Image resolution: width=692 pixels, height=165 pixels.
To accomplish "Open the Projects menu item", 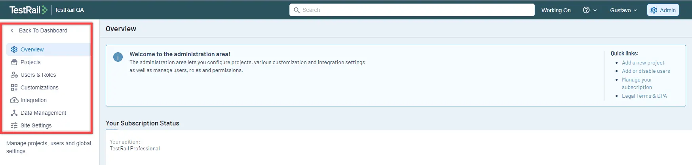I will [x=30, y=62].
